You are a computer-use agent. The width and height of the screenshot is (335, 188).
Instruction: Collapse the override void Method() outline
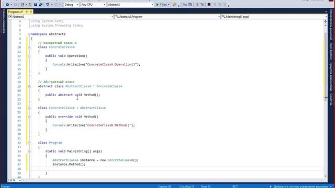point(29,117)
